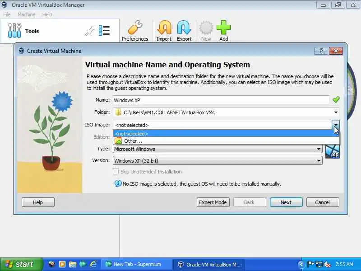Launch the media player quick-launch icon
Screen dimensions: 361x271
[x=62, y=264]
